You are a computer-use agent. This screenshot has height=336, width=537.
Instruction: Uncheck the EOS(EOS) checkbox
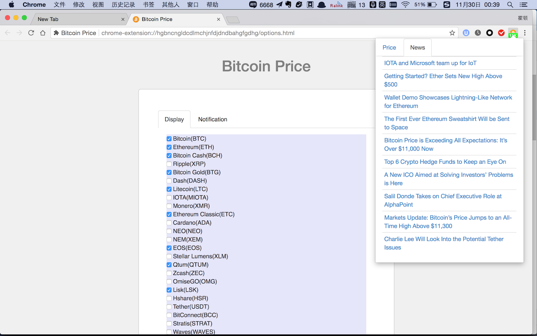click(169, 248)
